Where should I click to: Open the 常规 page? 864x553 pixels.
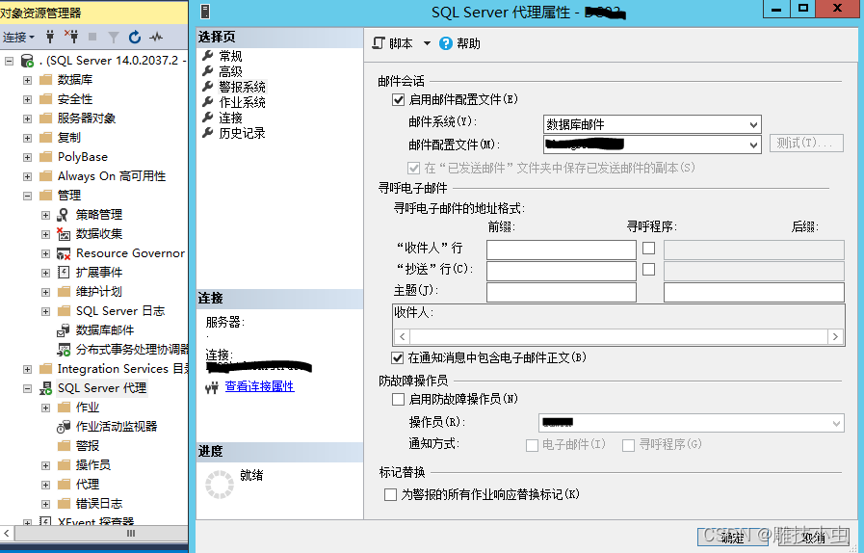(230, 56)
